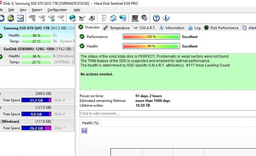This screenshot has height=156, width=256.
Task: Click the stacked disk drives toolbar icon
Action: point(82,18)
